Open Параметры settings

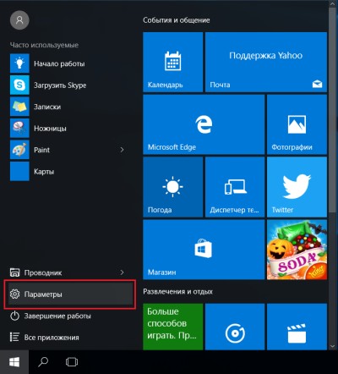[70, 294]
